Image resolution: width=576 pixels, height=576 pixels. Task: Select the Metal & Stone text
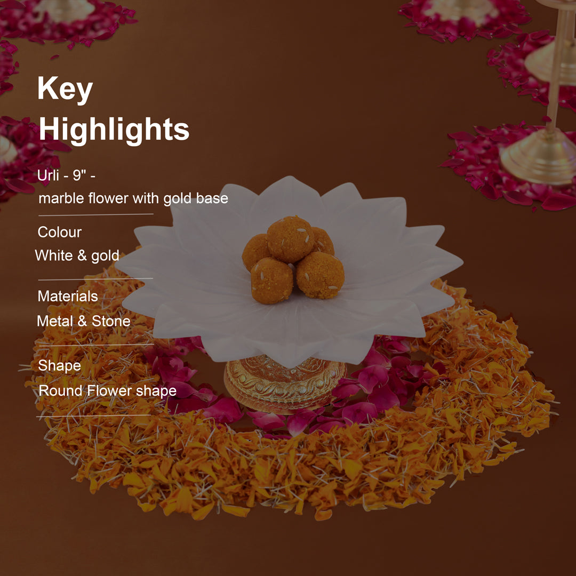(84, 321)
